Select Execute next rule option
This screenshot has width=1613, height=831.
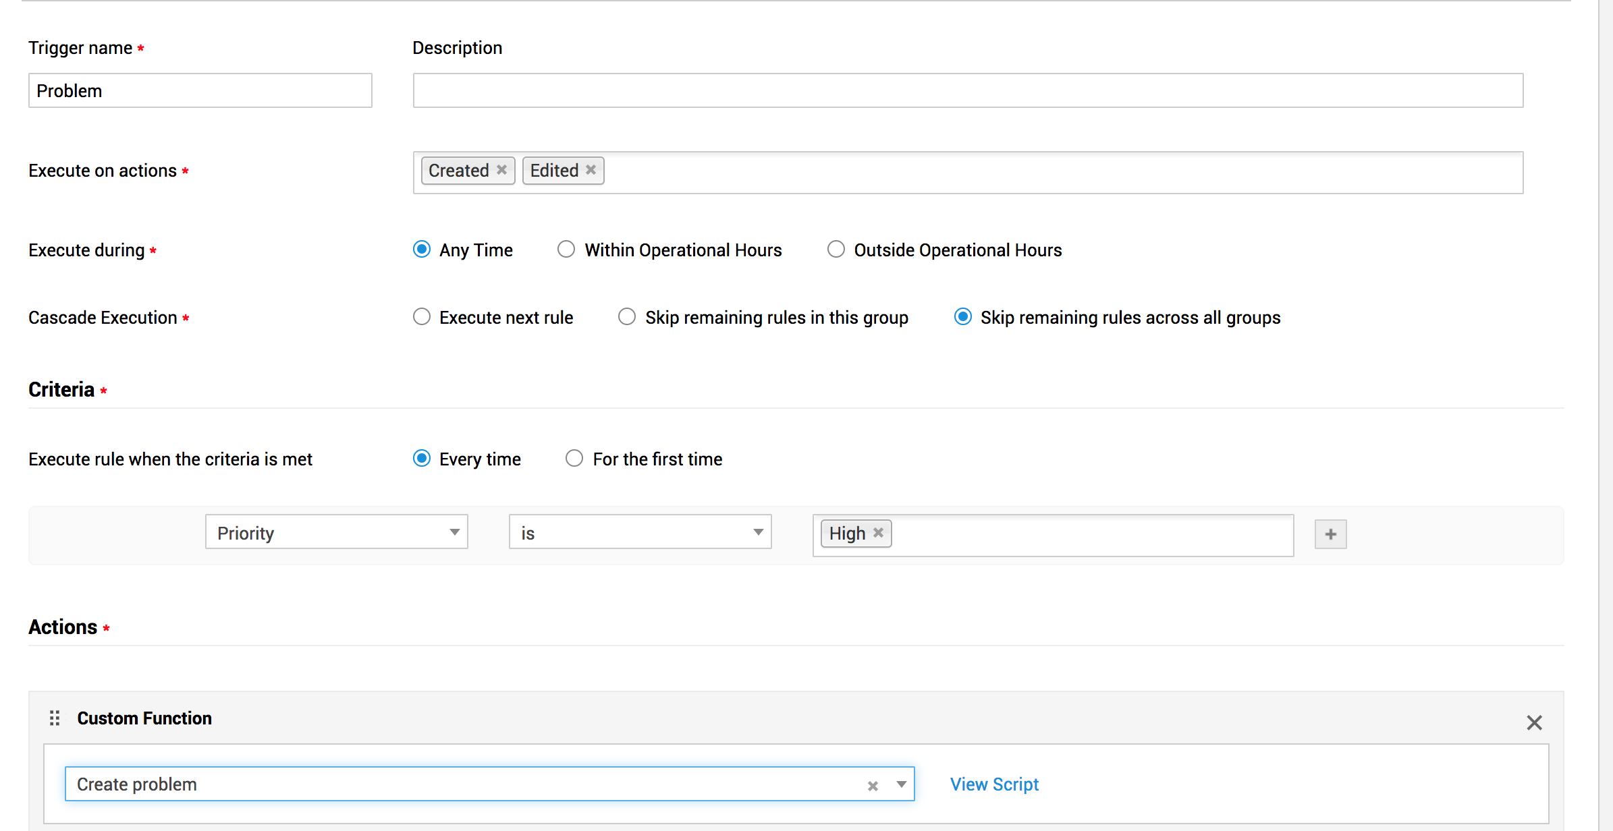coord(422,317)
